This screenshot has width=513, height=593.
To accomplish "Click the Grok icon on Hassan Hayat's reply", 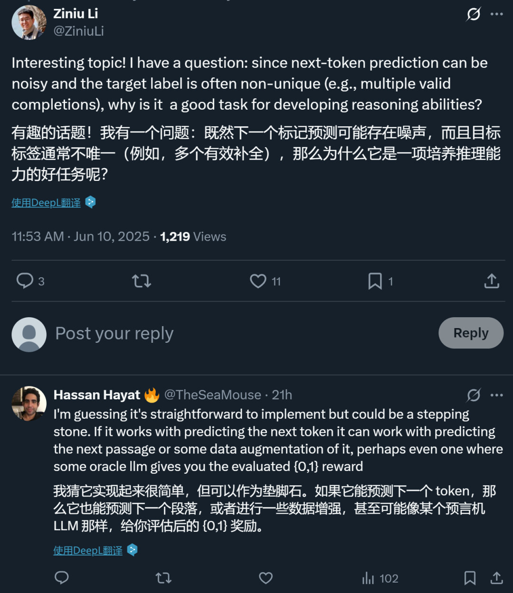I will point(474,395).
